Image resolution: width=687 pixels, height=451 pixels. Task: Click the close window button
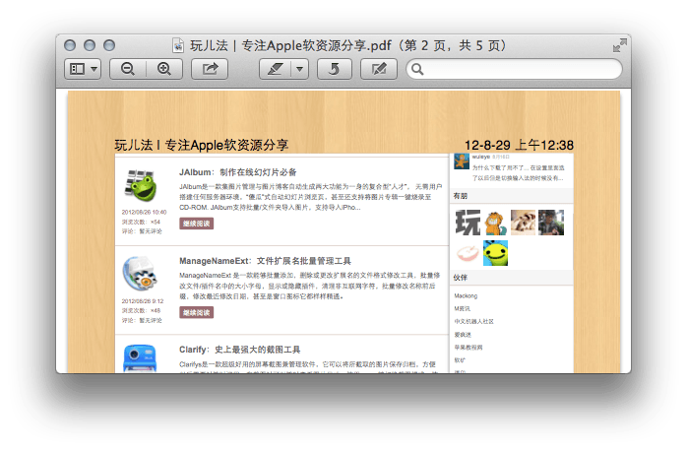70,45
